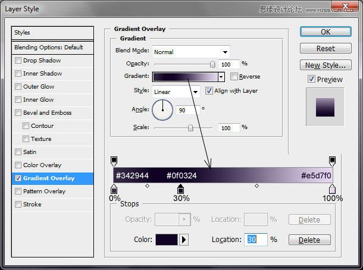Screen dimensions: 363x270
Task: Click right opacity stop above gradient bar
Action: pos(332,161)
